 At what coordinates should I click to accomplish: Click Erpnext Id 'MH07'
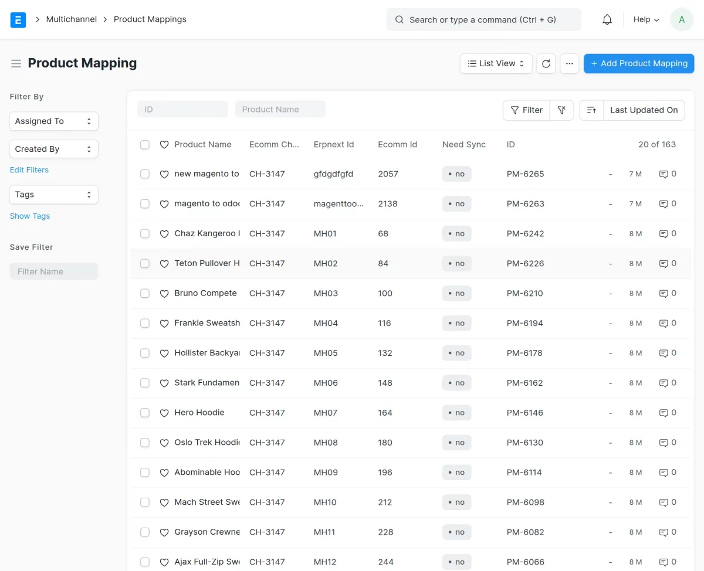[326, 413]
